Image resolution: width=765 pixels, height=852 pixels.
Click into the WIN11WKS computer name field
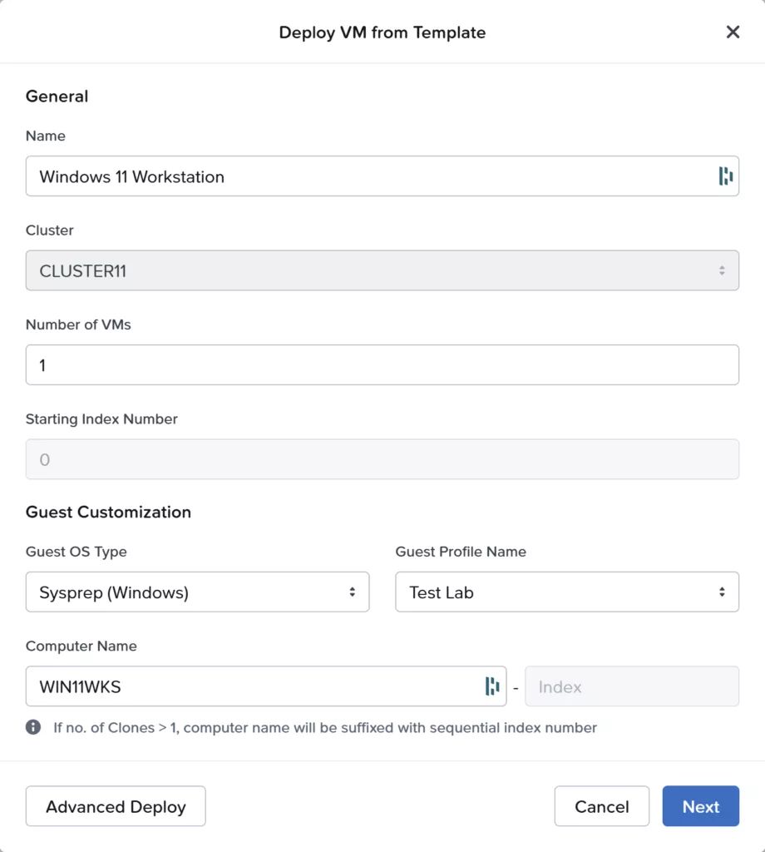(x=266, y=686)
